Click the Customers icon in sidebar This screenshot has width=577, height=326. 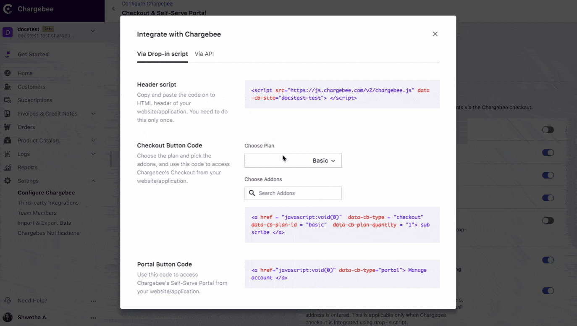pyautogui.click(x=8, y=87)
